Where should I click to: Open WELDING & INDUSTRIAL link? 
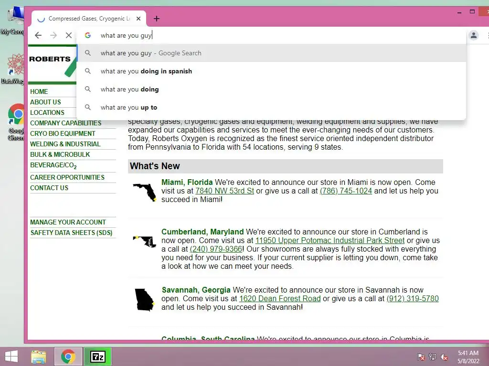pyautogui.click(x=65, y=144)
